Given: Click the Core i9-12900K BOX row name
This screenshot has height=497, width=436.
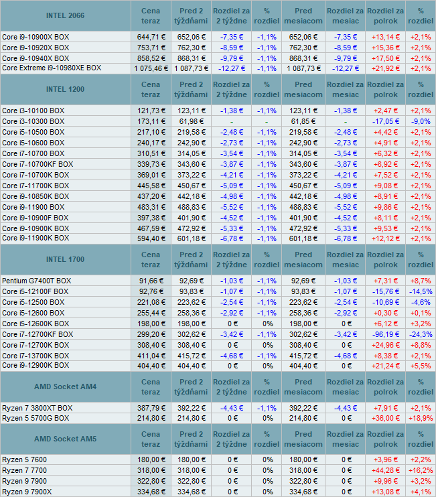Looking at the screenshot, I should 35,366.
